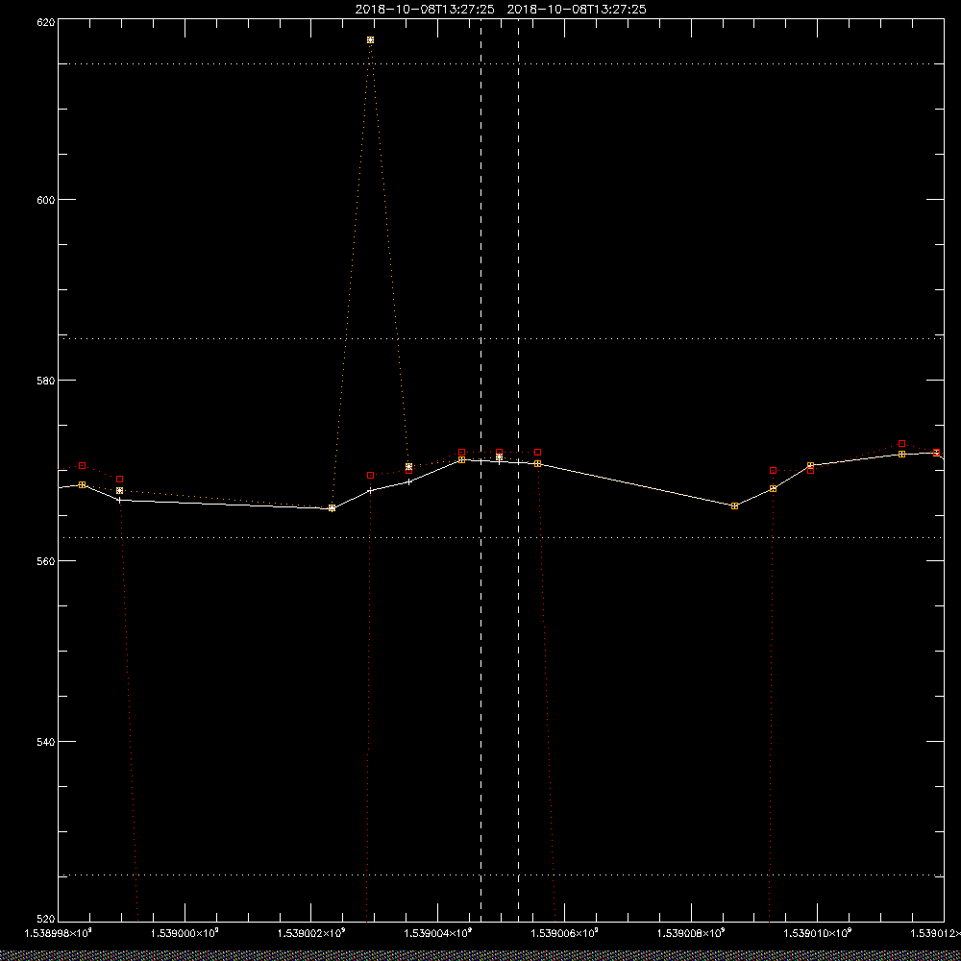
Task: Click the dotted horizontal line near 615
Action: click(501, 63)
